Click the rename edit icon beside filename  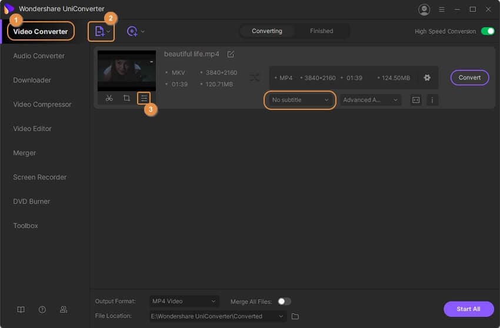(x=231, y=54)
